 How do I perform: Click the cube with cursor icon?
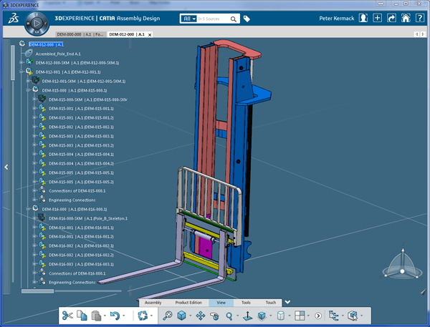click(353, 316)
